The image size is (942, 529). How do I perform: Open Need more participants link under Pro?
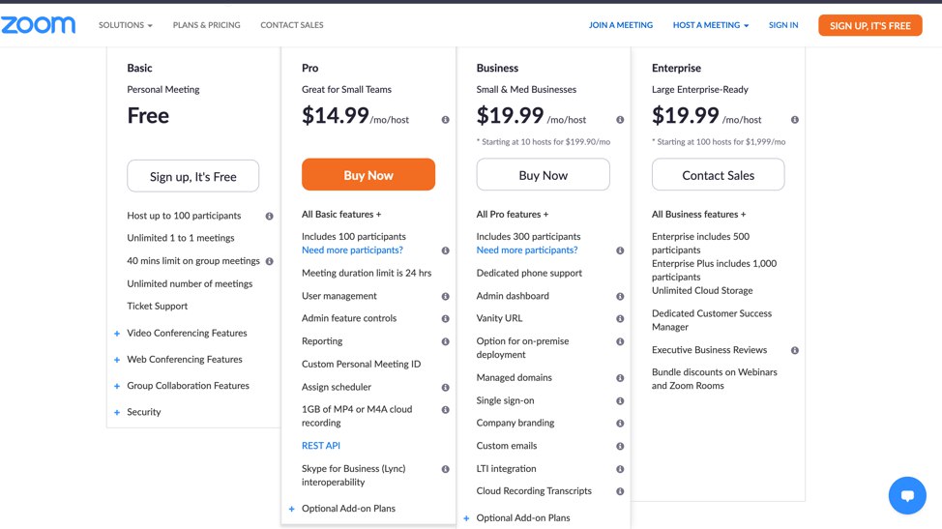point(352,250)
